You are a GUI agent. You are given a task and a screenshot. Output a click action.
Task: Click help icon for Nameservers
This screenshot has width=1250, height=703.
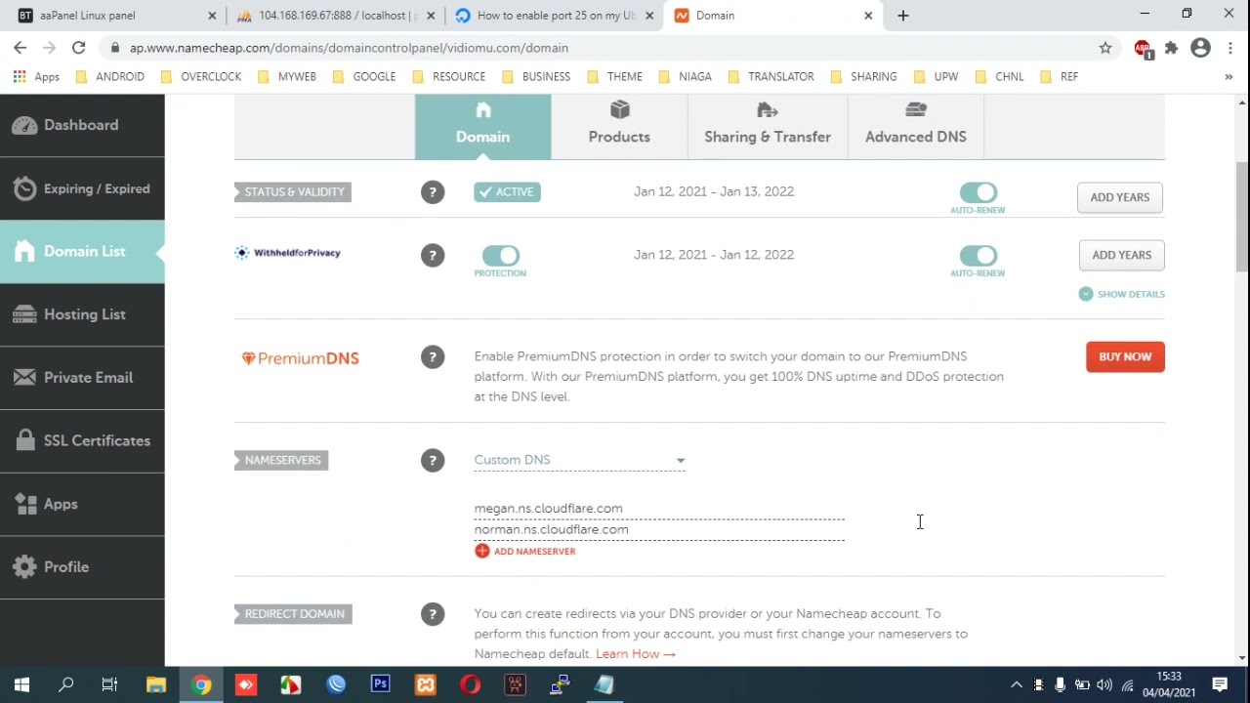click(x=433, y=460)
